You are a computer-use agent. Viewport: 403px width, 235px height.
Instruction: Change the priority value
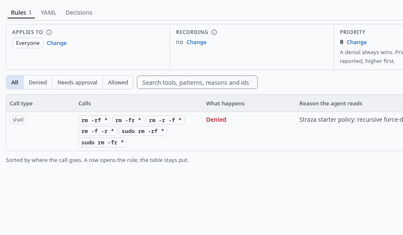(x=356, y=42)
